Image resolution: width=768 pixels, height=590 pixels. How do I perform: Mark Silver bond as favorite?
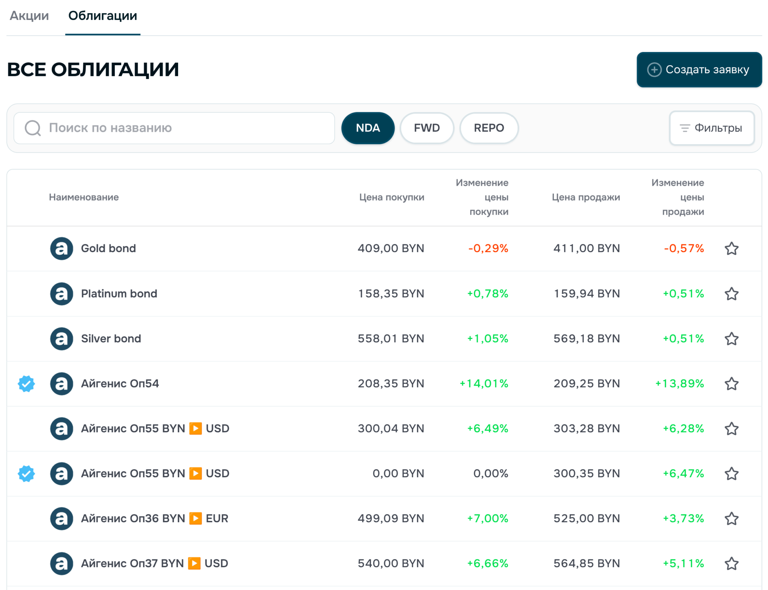coord(731,339)
